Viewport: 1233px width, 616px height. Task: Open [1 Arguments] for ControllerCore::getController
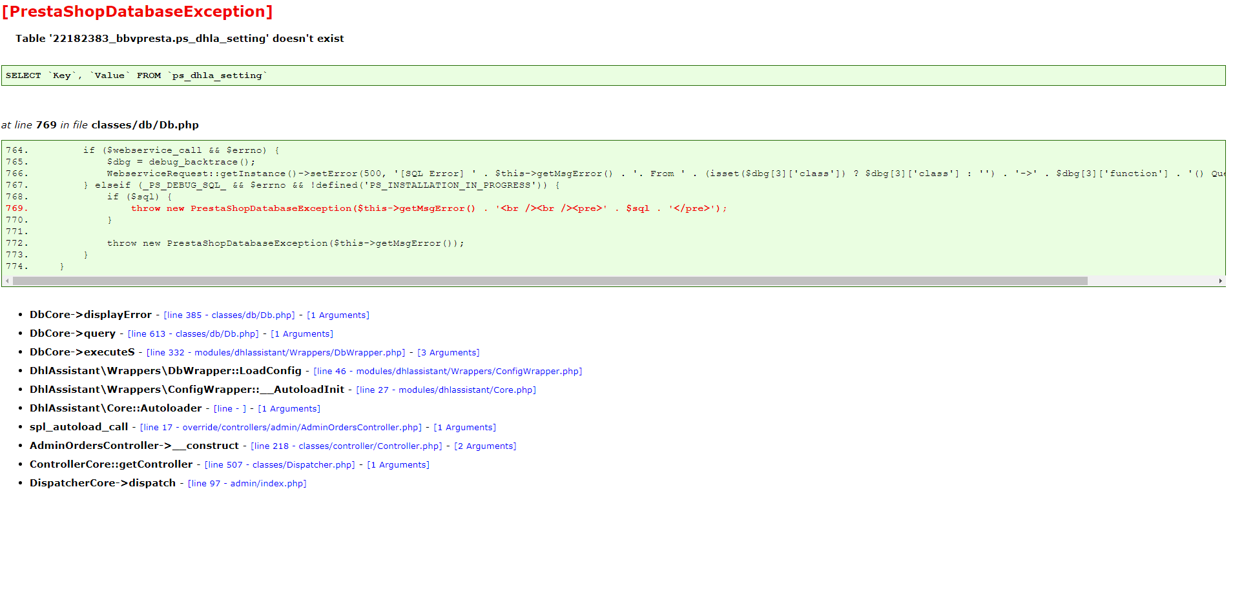point(398,465)
